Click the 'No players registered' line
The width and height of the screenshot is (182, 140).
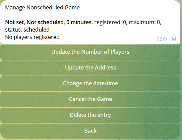click(33, 37)
